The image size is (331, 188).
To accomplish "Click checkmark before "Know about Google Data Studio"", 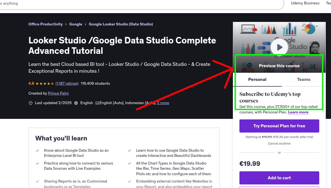I will pyautogui.click(x=37, y=151).
